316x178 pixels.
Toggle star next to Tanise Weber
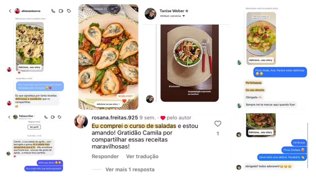[x=187, y=11]
